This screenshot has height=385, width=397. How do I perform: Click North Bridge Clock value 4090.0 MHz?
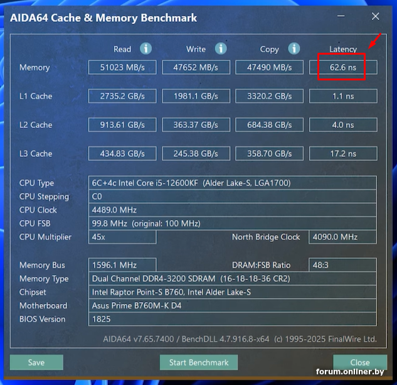[x=342, y=237]
